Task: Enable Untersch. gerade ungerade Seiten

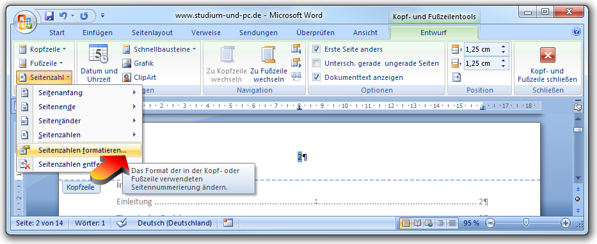Action: [316, 63]
